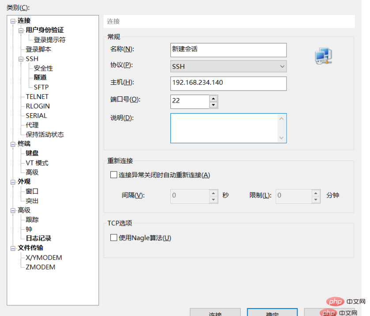Screen dimensions: 370x316
Task: Click the 间隔 spinner down arrow
Action: [213, 200]
